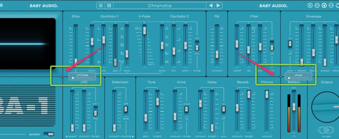
Task: Go to the previous preset arrow
Action: pos(210,5)
